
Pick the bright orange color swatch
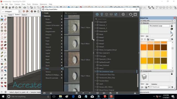[144, 47]
